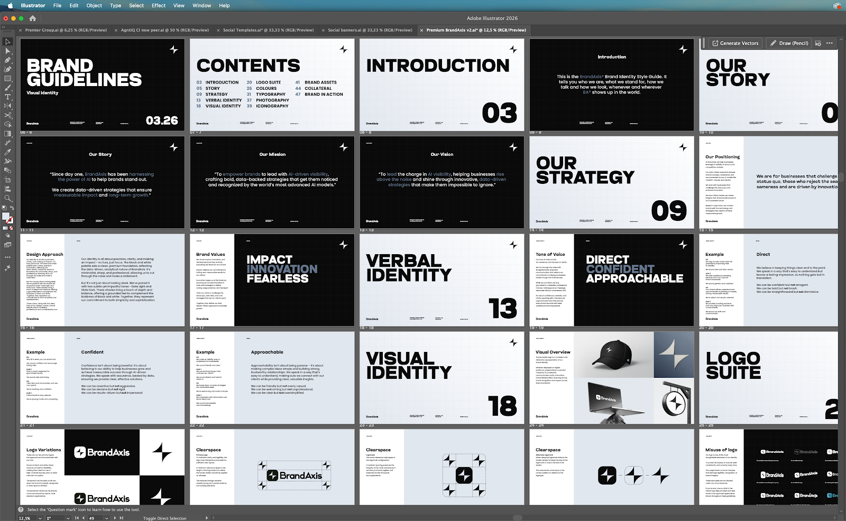Select the Contents artboard
Viewport: 846px width, 521px height.
272,85
